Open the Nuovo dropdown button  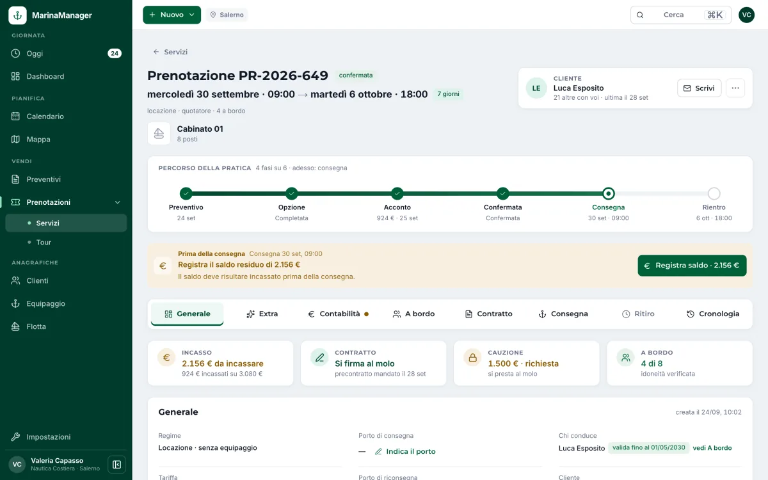172,15
